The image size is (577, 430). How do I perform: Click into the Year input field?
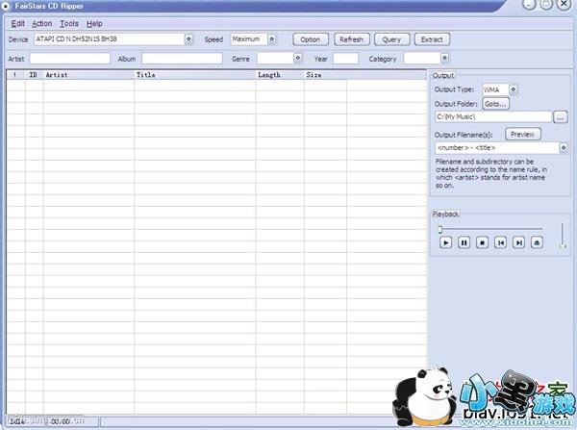345,58
